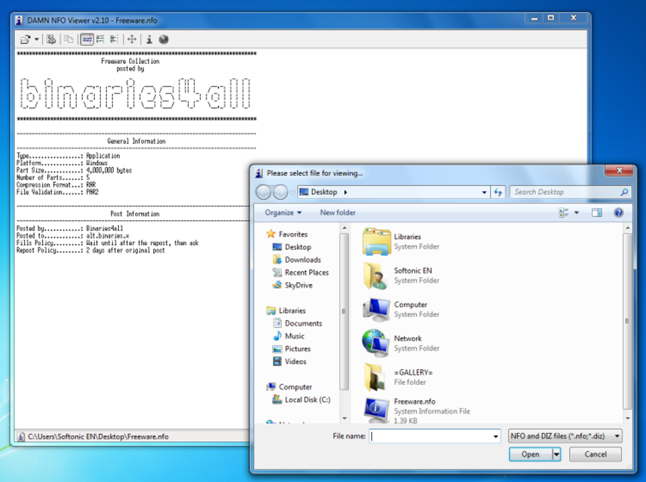This screenshot has height=482, width=646.
Task: Click the four-arrow fit window icon
Action: pyautogui.click(x=132, y=39)
